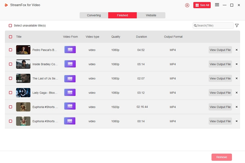Image resolution: width=245 pixels, height=163 pixels.
Task: Tick checkbox for The Last of Us row
Action: [10, 79]
